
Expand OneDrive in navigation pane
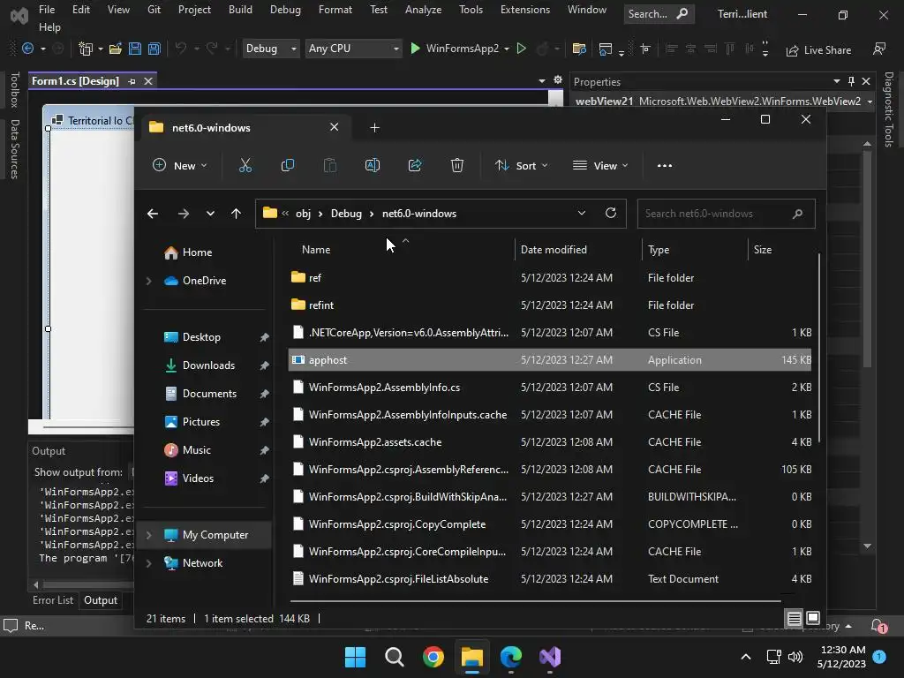148,281
